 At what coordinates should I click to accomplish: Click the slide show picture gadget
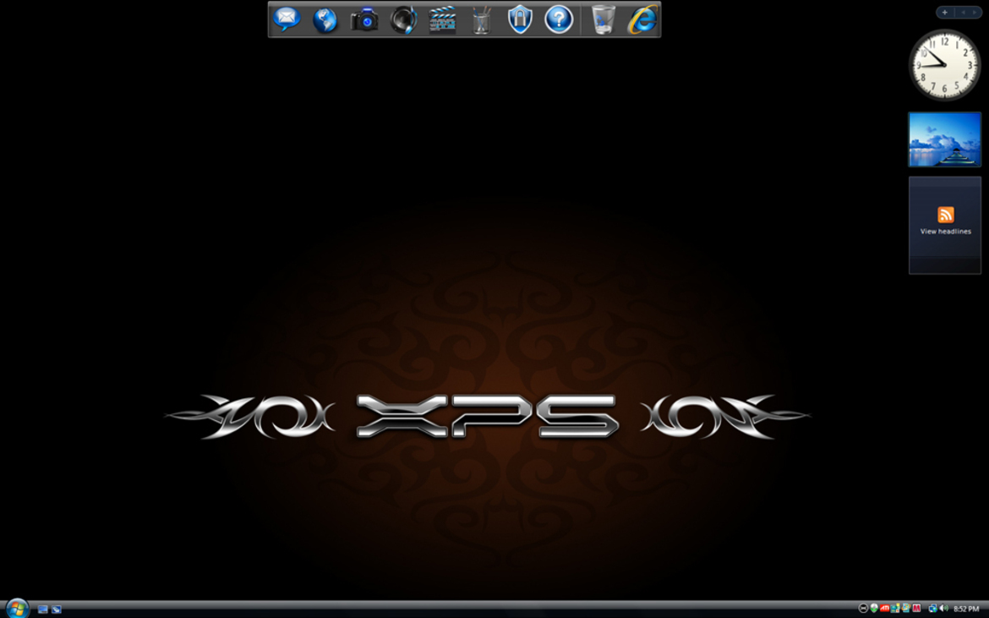pyautogui.click(x=944, y=139)
